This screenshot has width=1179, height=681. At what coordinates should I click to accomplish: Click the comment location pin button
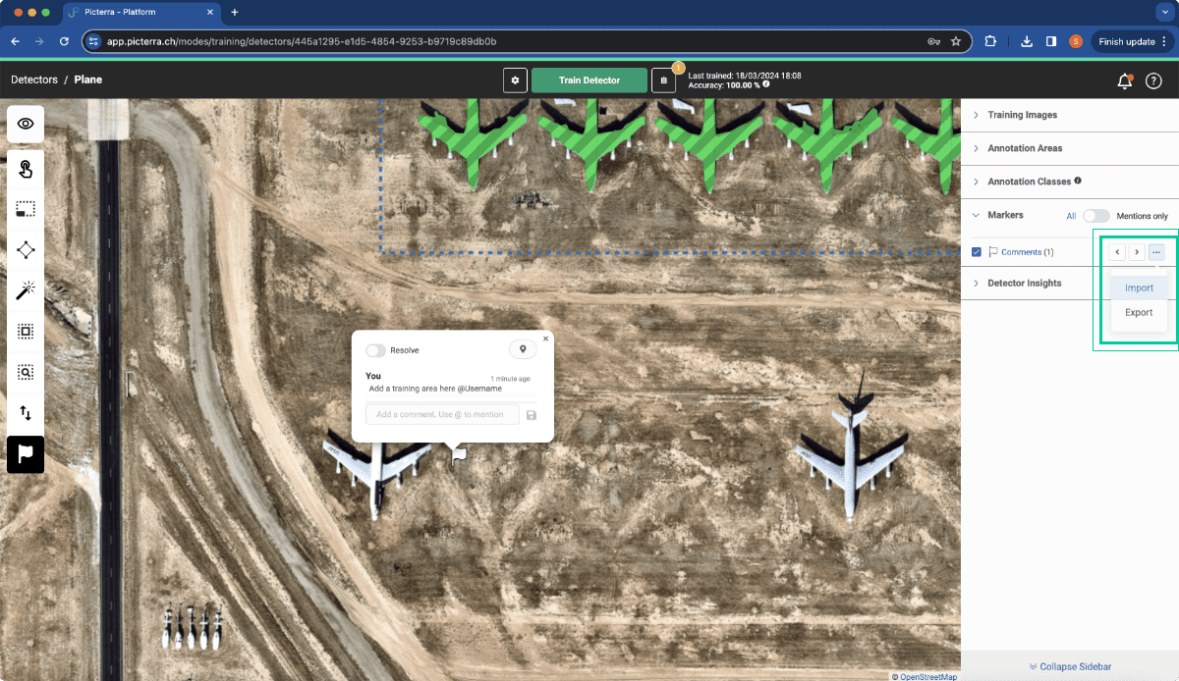[x=523, y=349]
